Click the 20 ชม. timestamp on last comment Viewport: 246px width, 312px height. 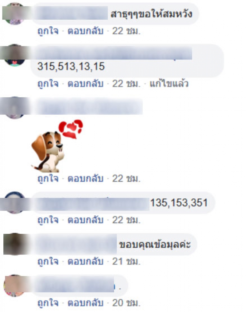click(126, 303)
